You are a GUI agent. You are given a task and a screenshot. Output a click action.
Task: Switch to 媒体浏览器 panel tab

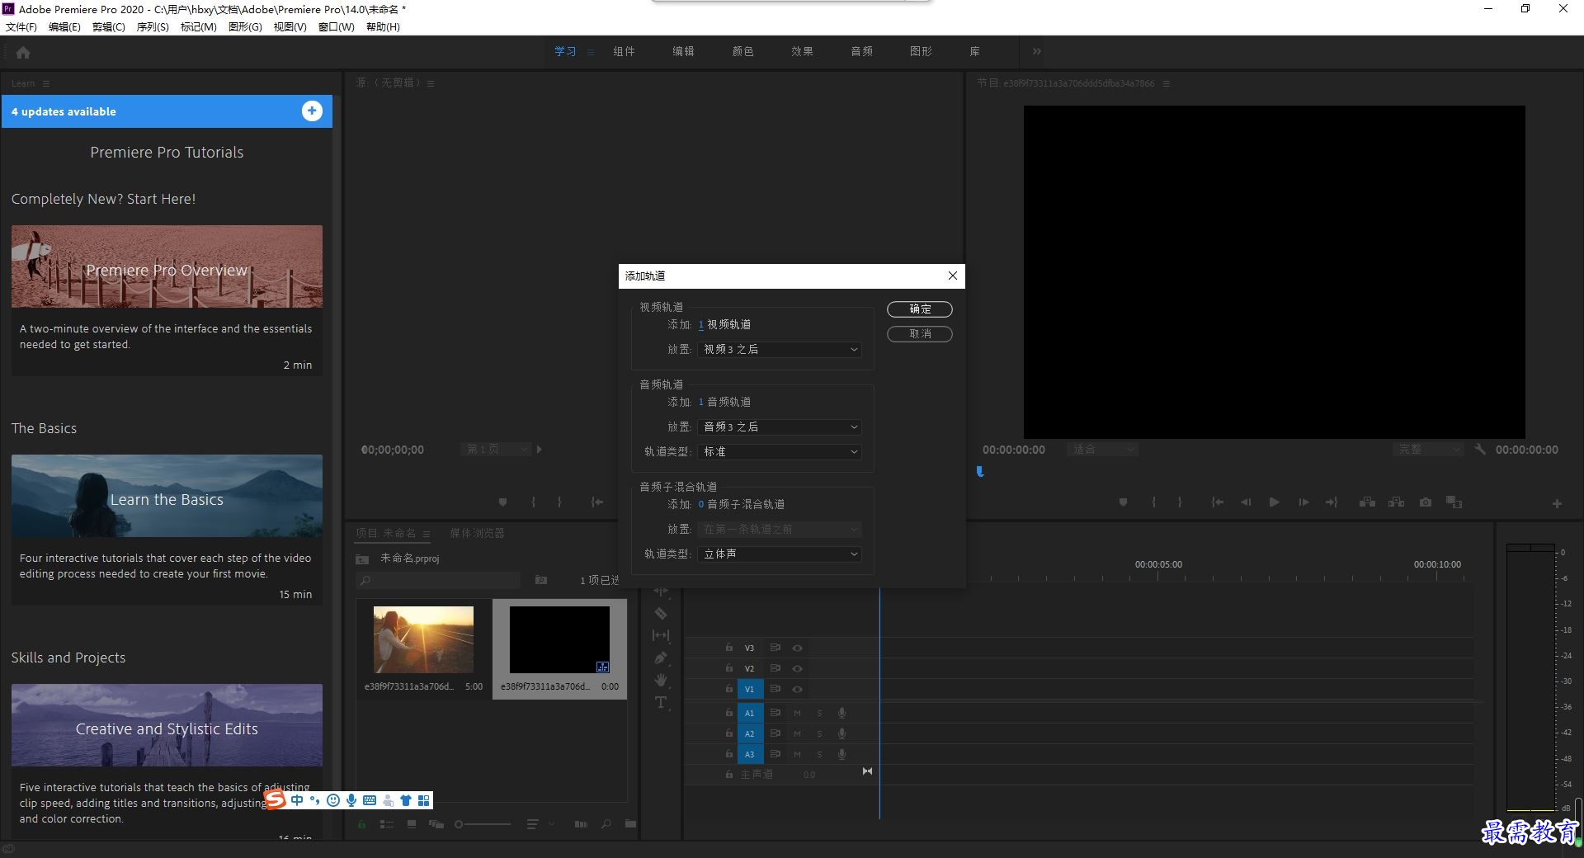point(477,533)
